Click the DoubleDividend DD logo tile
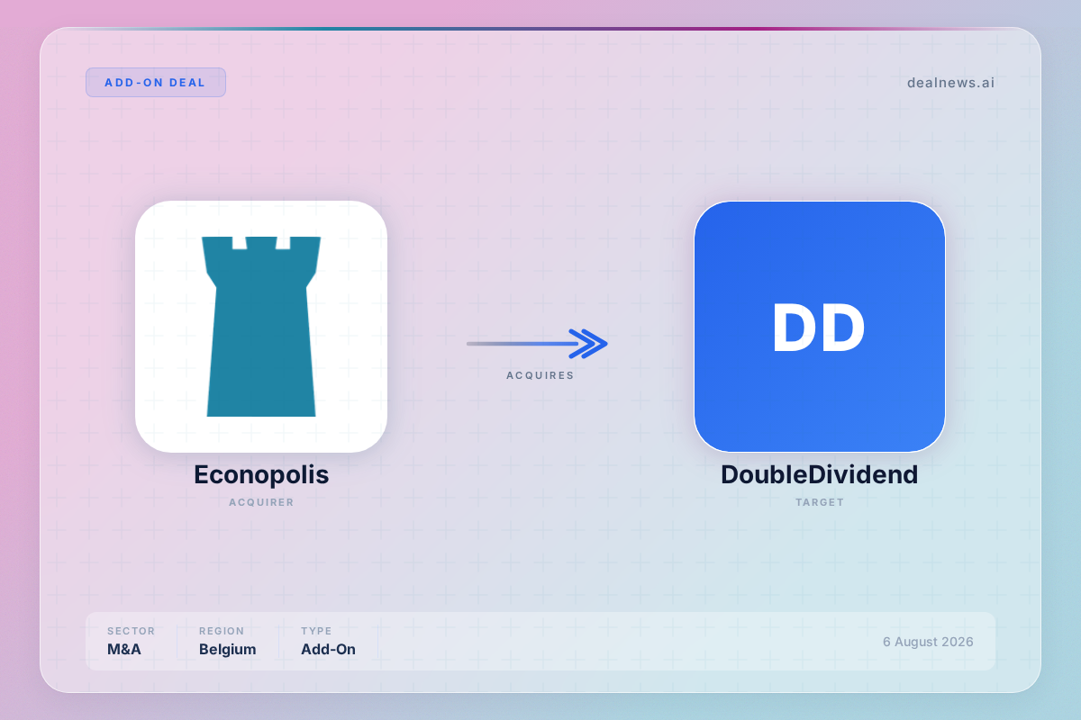This screenshot has width=1081, height=720. tap(820, 327)
